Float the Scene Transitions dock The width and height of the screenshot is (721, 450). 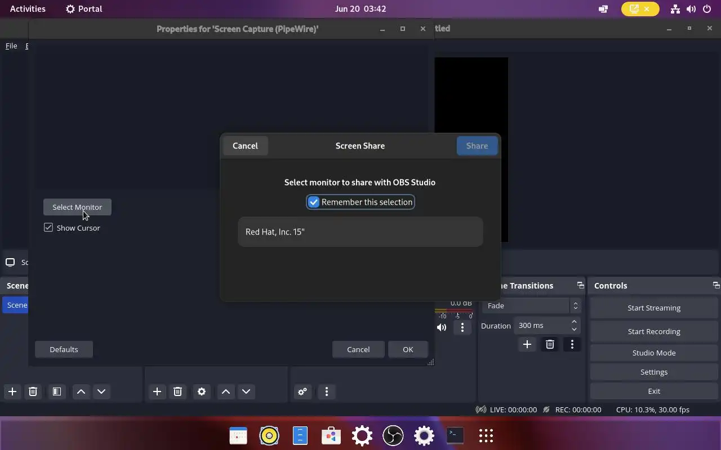(580, 286)
